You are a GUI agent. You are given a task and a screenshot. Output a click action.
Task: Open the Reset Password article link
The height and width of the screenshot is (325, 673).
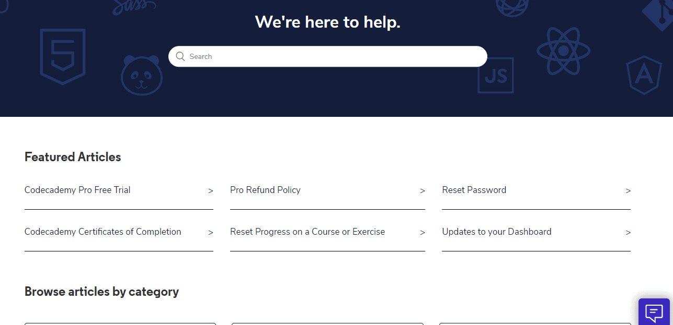[x=474, y=190]
